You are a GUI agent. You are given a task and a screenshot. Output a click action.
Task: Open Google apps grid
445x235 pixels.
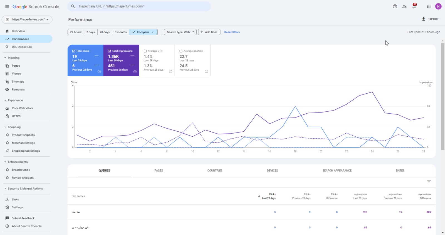tap(429, 6)
